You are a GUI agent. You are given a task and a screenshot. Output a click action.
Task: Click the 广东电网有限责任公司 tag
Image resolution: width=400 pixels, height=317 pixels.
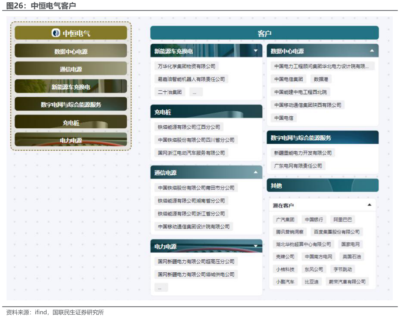298,166
